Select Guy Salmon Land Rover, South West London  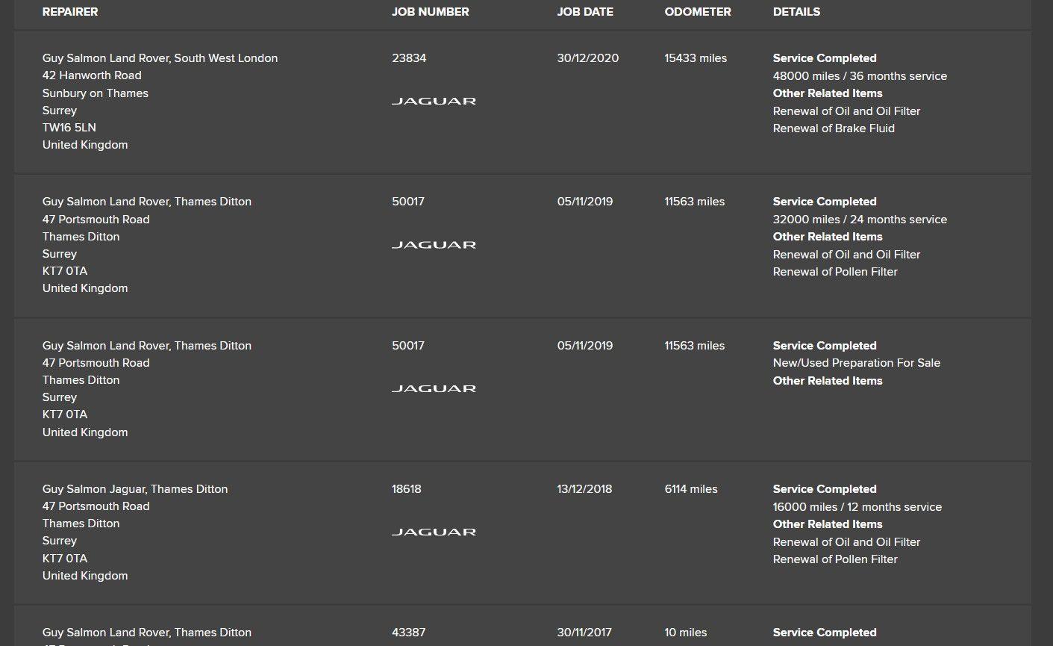[x=160, y=58]
